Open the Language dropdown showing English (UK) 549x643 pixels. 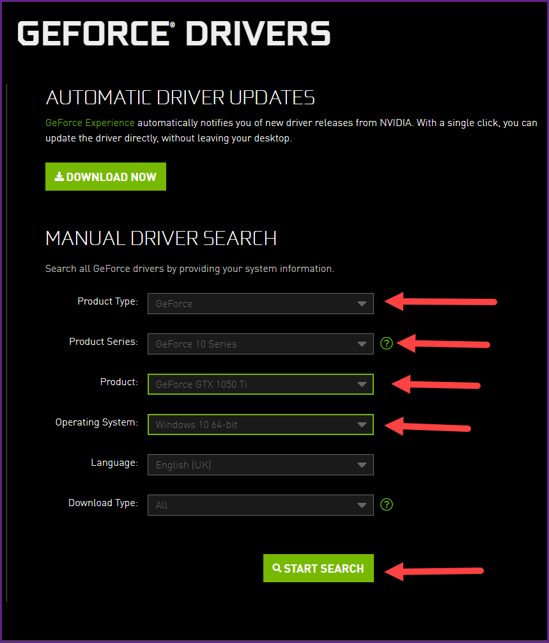261,464
